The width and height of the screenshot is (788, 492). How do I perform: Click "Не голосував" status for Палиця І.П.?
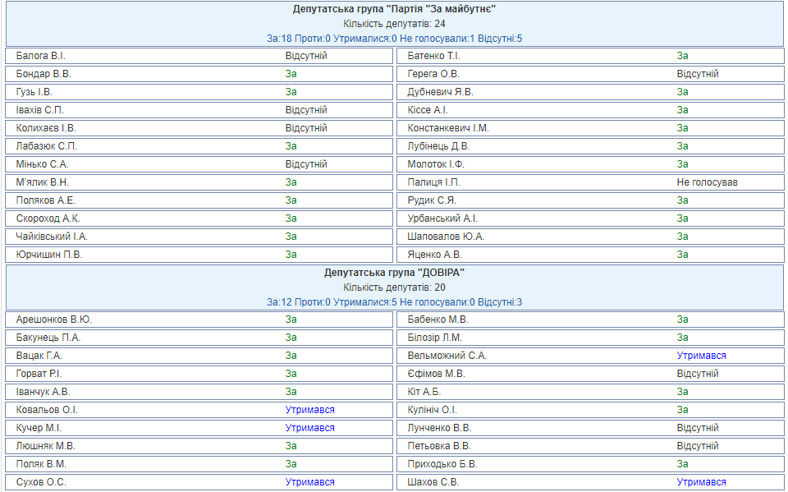tap(707, 182)
